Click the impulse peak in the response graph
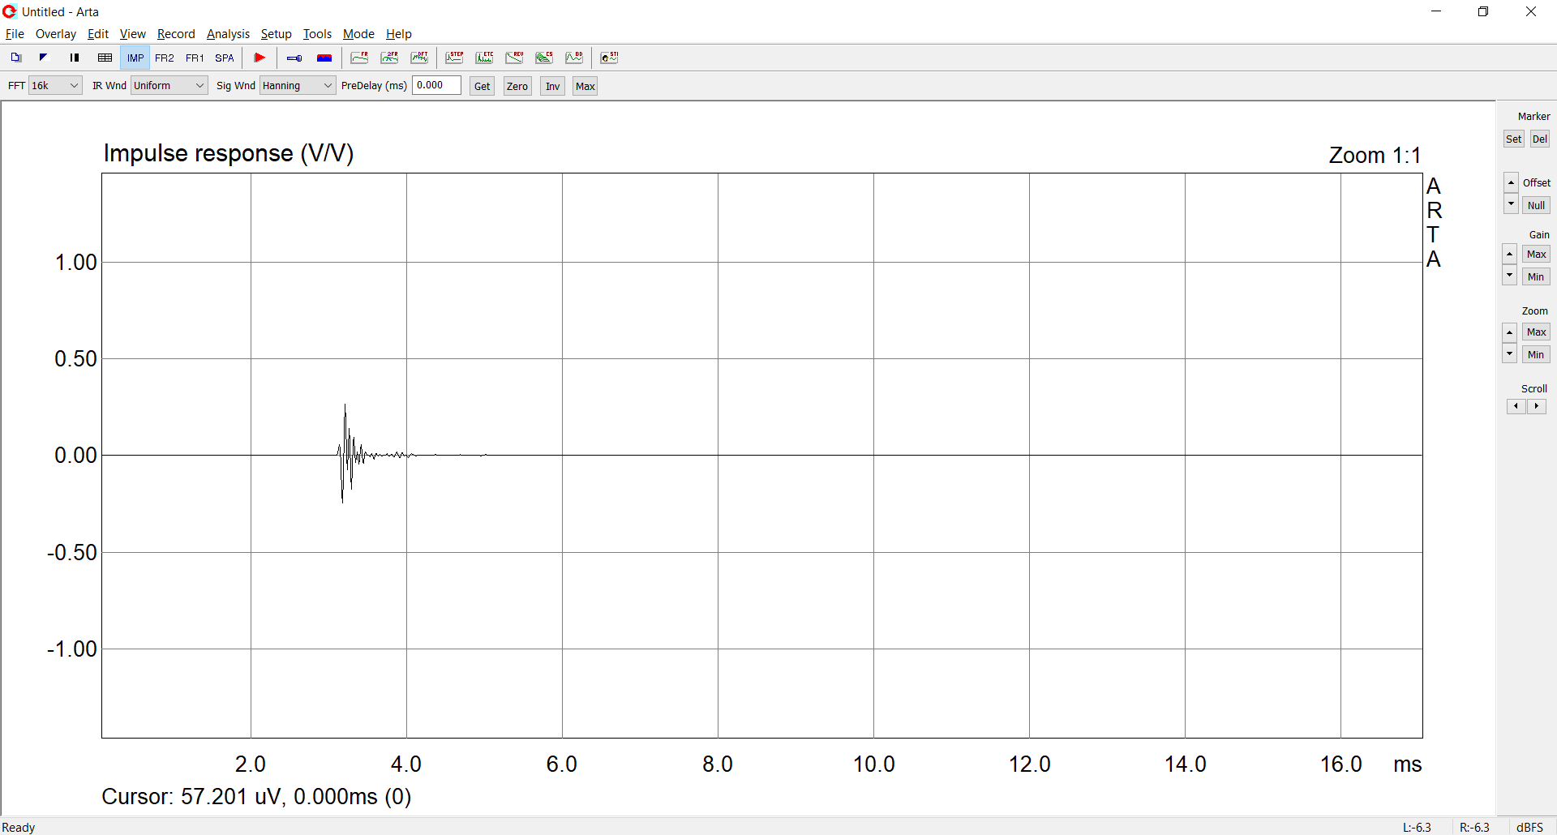Image resolution: width=1557 pixels, height=835 pixels. tap(345, 405)
